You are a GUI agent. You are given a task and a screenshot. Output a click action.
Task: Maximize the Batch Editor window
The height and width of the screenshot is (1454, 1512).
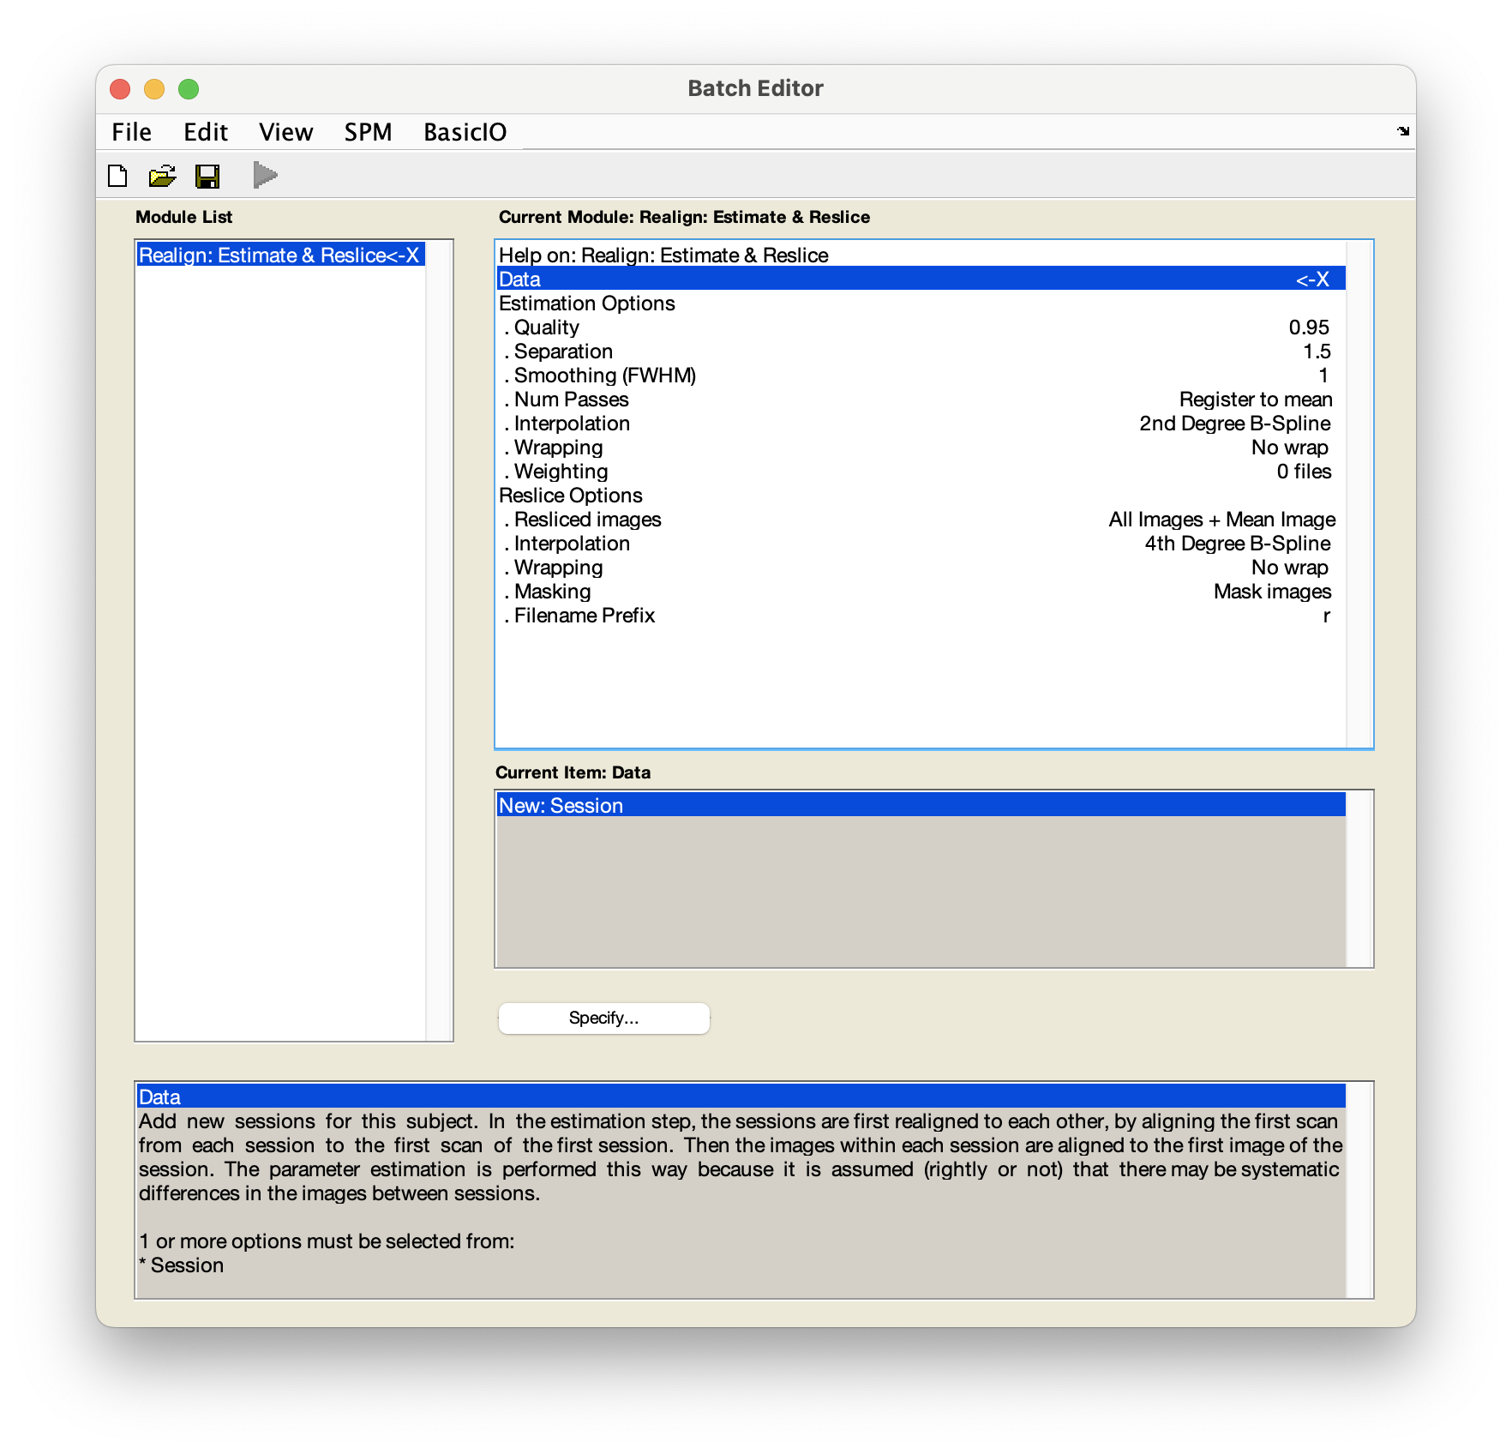click(189, 89)
